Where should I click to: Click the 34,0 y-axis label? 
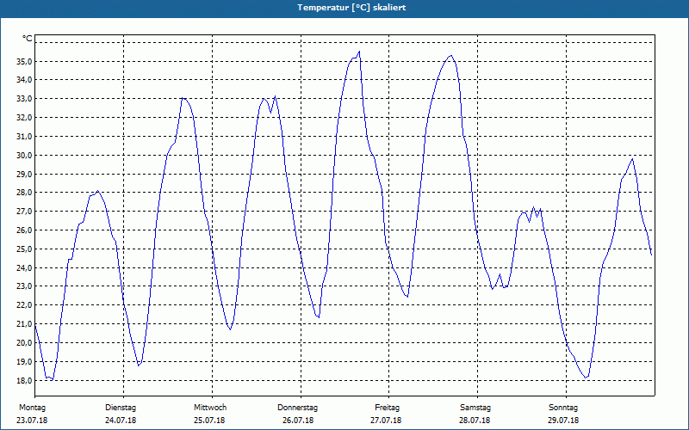tap(24, 80)
